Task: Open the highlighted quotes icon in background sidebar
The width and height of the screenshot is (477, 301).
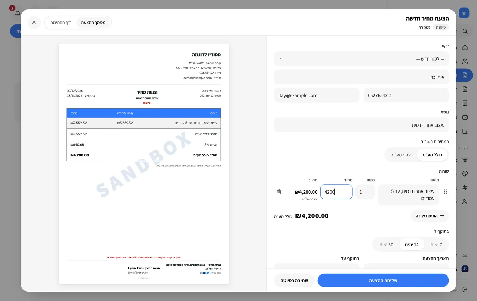Action: pyautogui.click(x=465, y=75)
